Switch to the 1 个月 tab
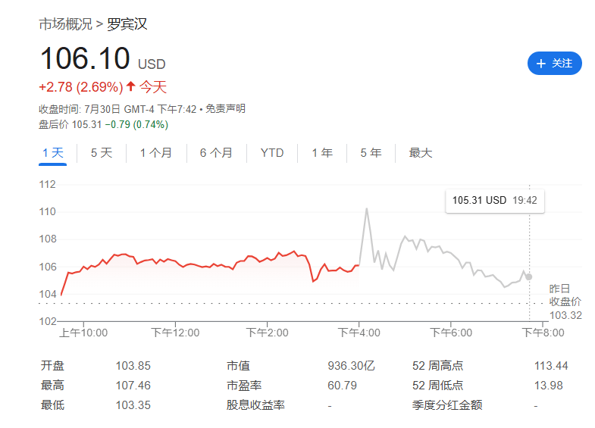Viewport: 595px width, 428px height. point(155,153)
